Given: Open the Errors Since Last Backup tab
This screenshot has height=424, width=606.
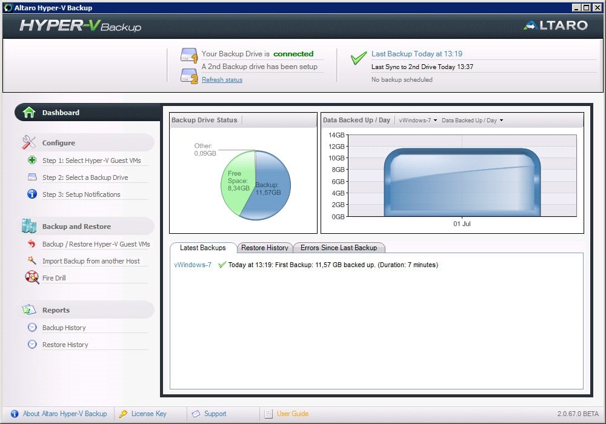Looking at the screenshot, I should pos(339,248).
